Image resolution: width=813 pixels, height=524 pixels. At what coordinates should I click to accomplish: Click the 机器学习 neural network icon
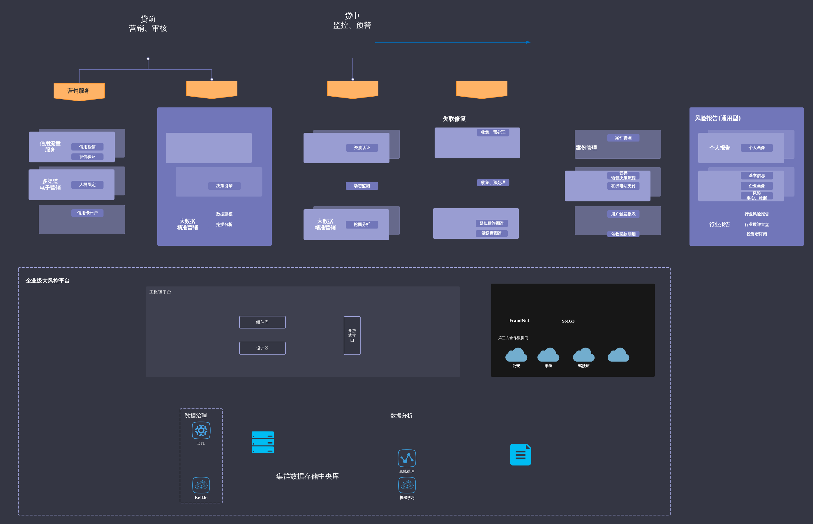point(407,485)
